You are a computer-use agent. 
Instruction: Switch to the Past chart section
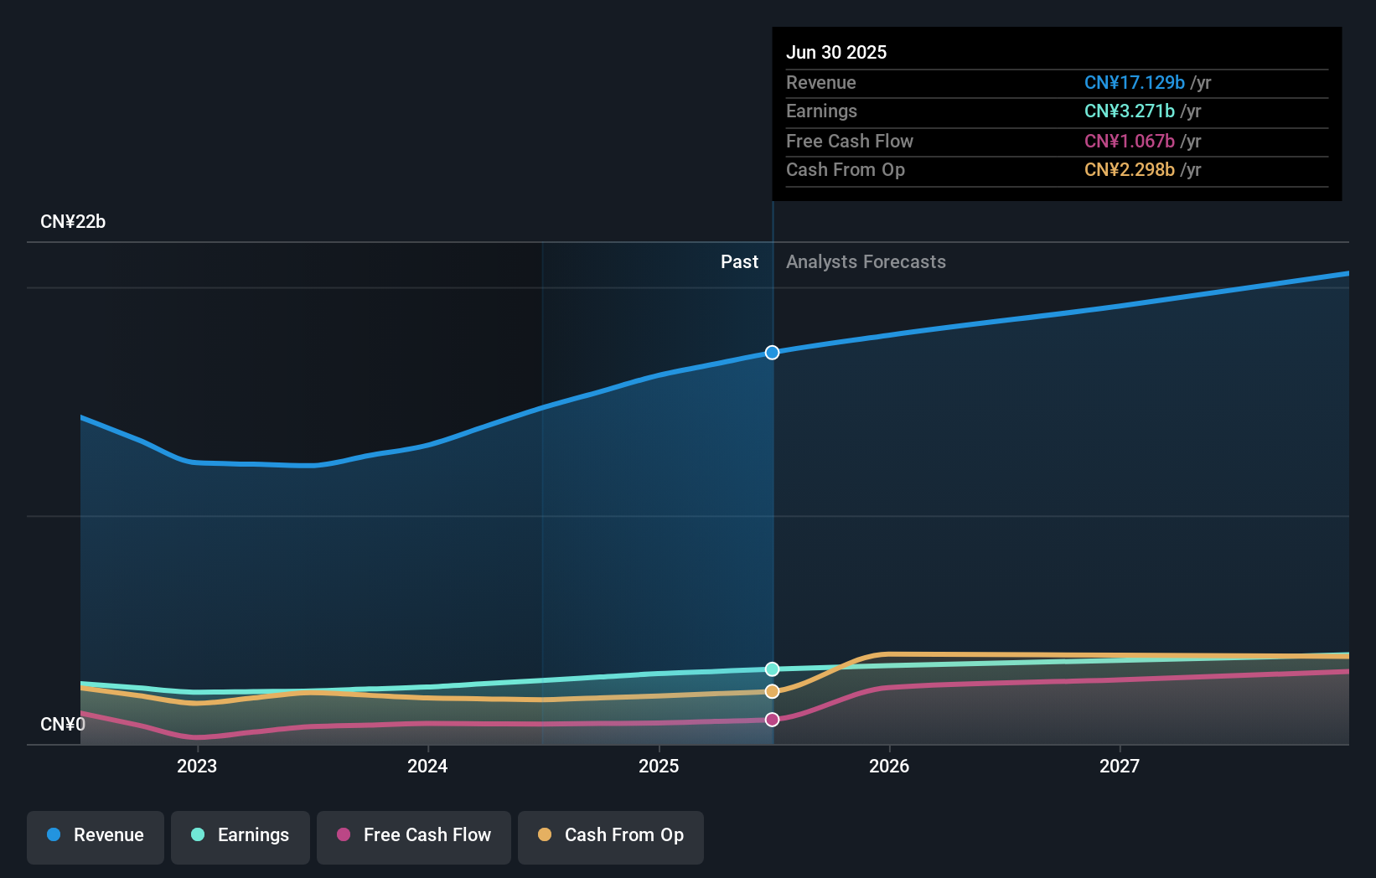739,261
